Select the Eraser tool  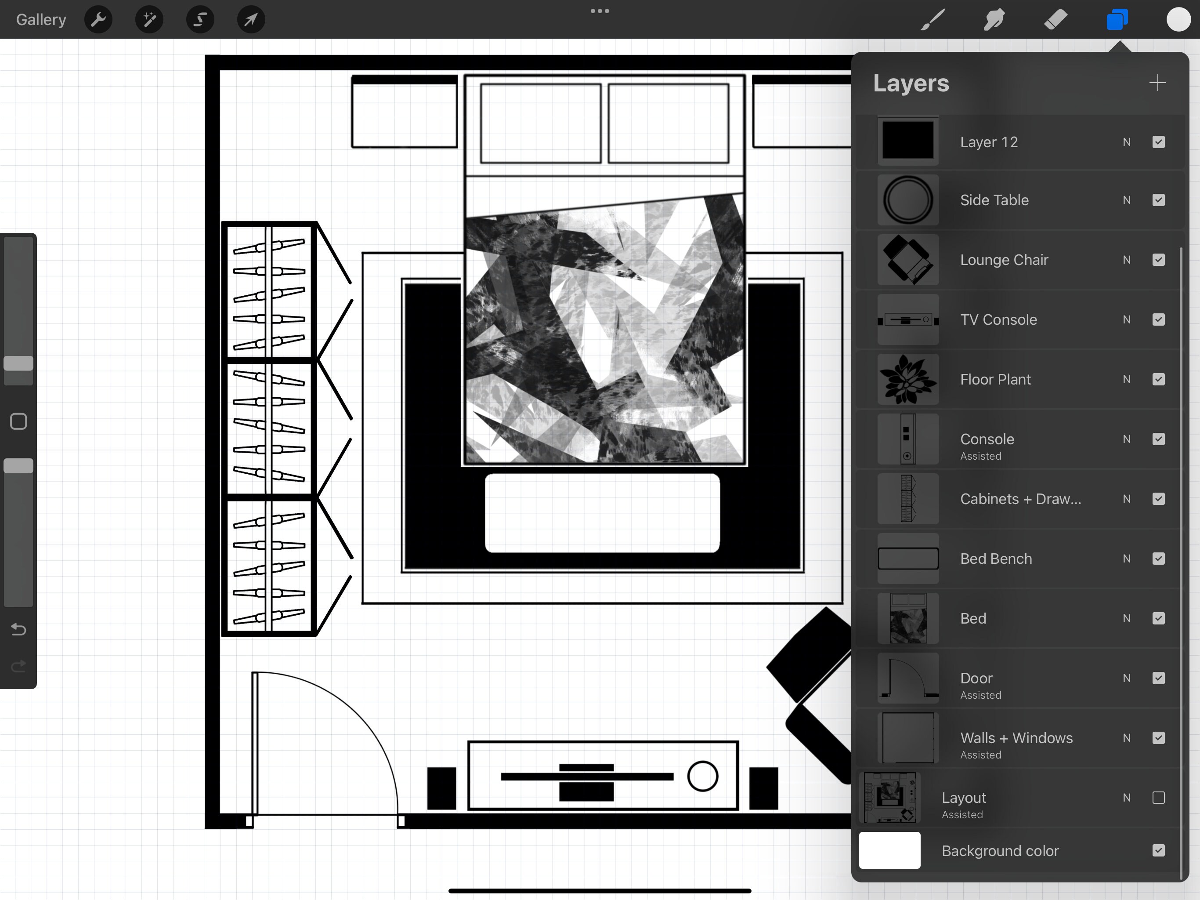coord(1055,19)
